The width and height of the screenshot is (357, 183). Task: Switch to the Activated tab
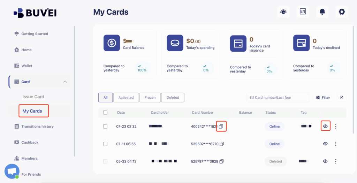(126, 98)
